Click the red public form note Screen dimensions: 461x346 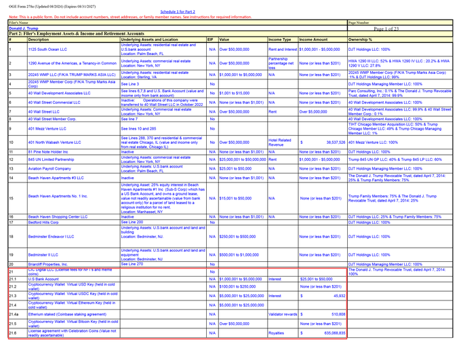coord(130,17)
